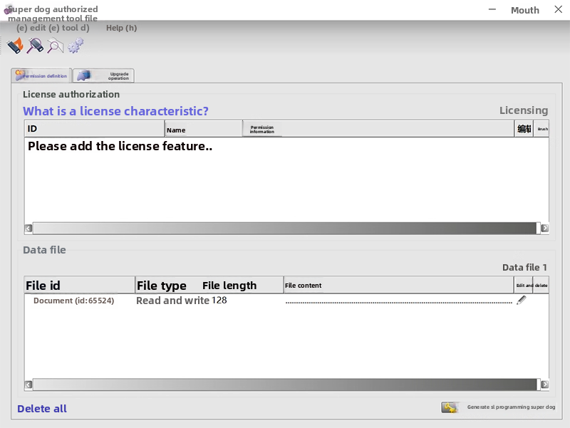Click the Delete all link
Viewport: 570px width, 428px height.
click(x=42, y=409)
